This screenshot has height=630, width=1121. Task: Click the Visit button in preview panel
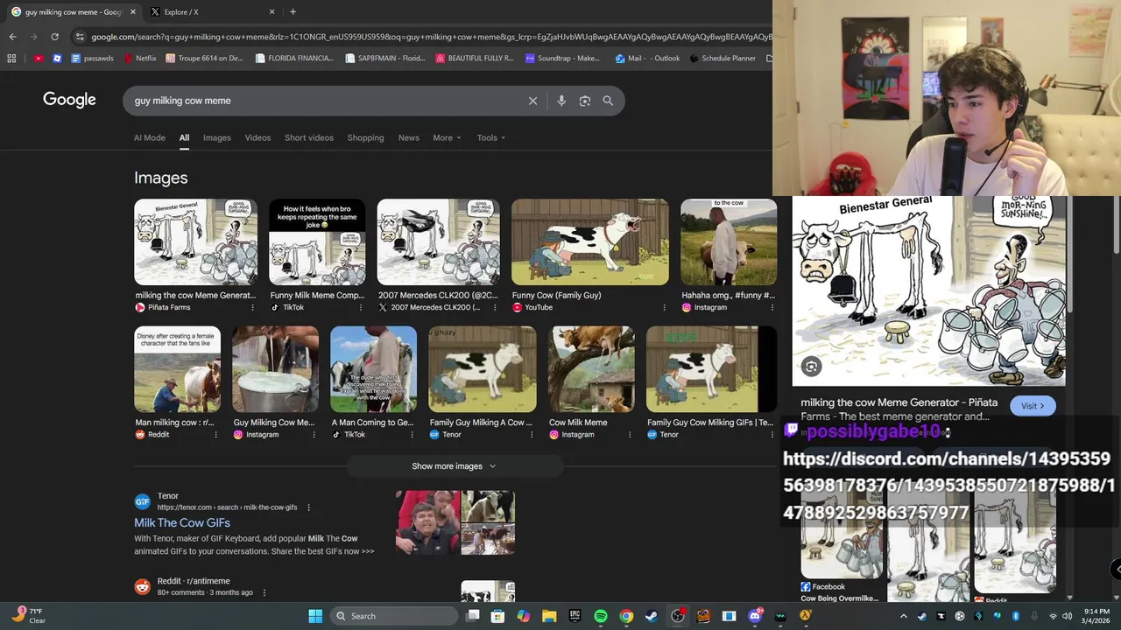[1033, 406]
